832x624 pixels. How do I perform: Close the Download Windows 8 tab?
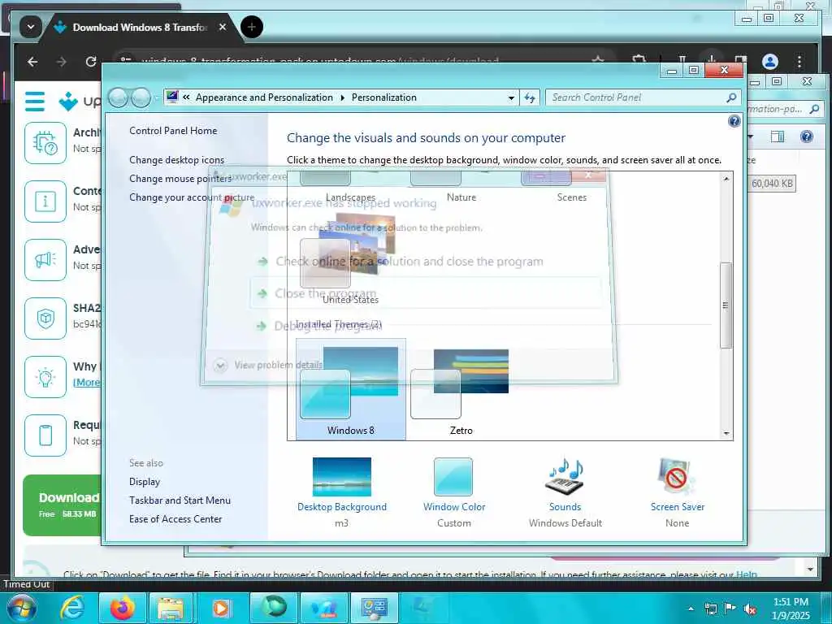coord(223,27)
